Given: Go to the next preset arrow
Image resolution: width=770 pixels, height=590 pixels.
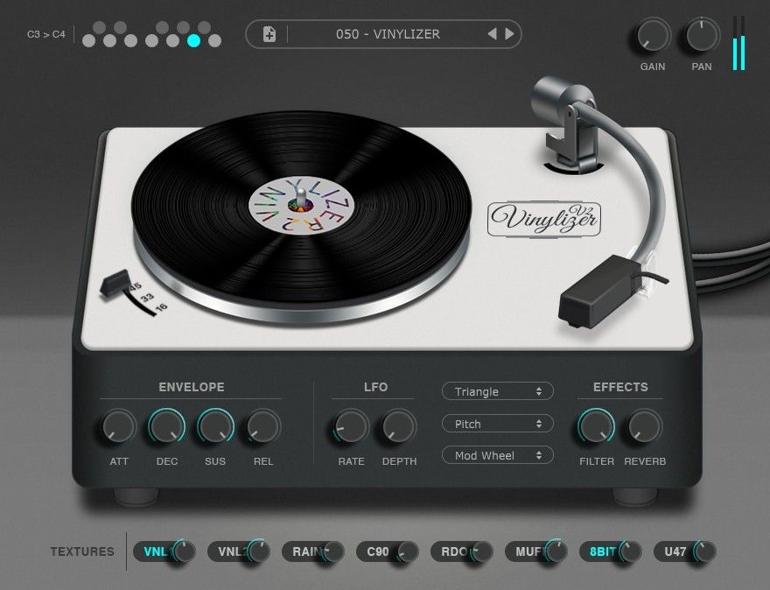Looking at the screenshot, I should (x=509, y=34).
